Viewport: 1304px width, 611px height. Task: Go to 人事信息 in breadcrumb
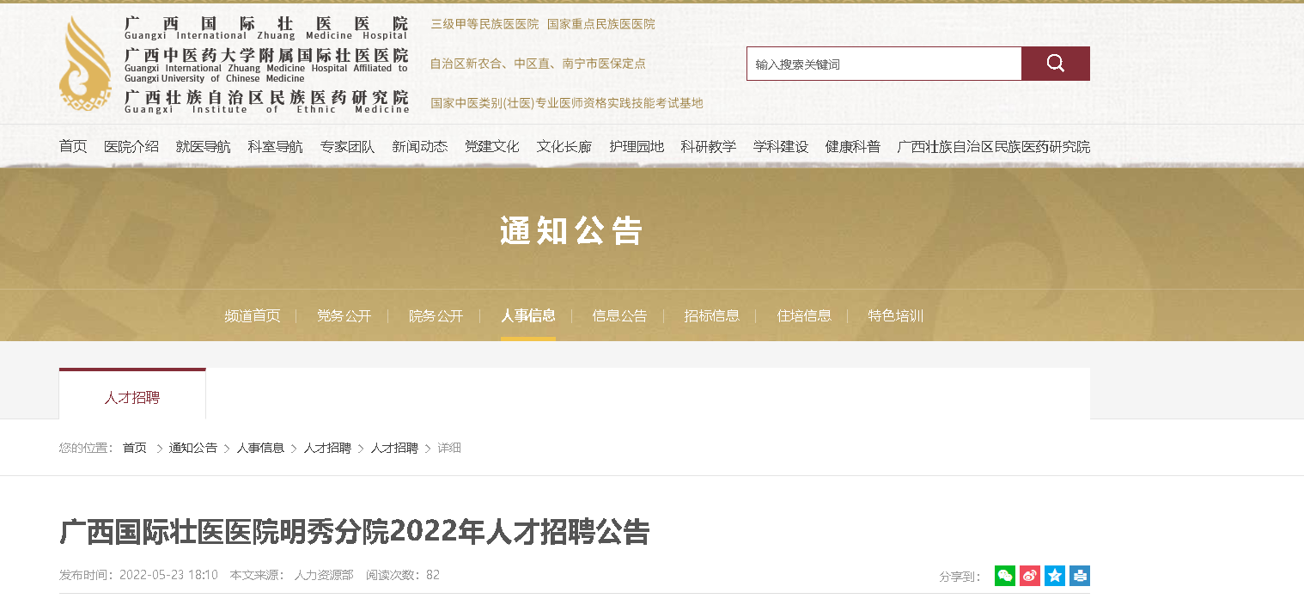click(260, 448)
